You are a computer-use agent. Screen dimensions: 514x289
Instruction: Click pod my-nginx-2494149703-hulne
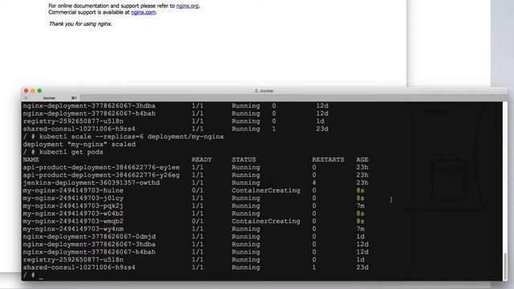[x=73, y=191]
